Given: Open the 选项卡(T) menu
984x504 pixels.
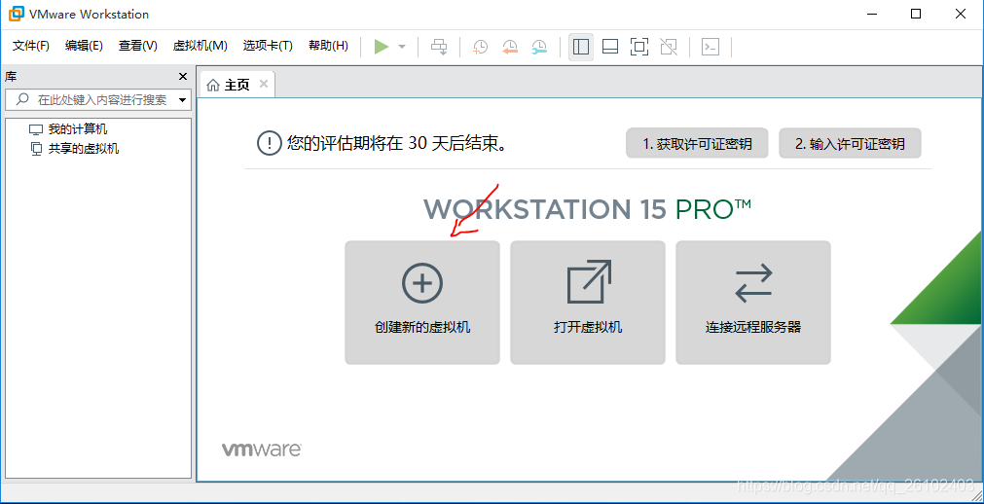Looking at the screenshot, I should [268, 46].
